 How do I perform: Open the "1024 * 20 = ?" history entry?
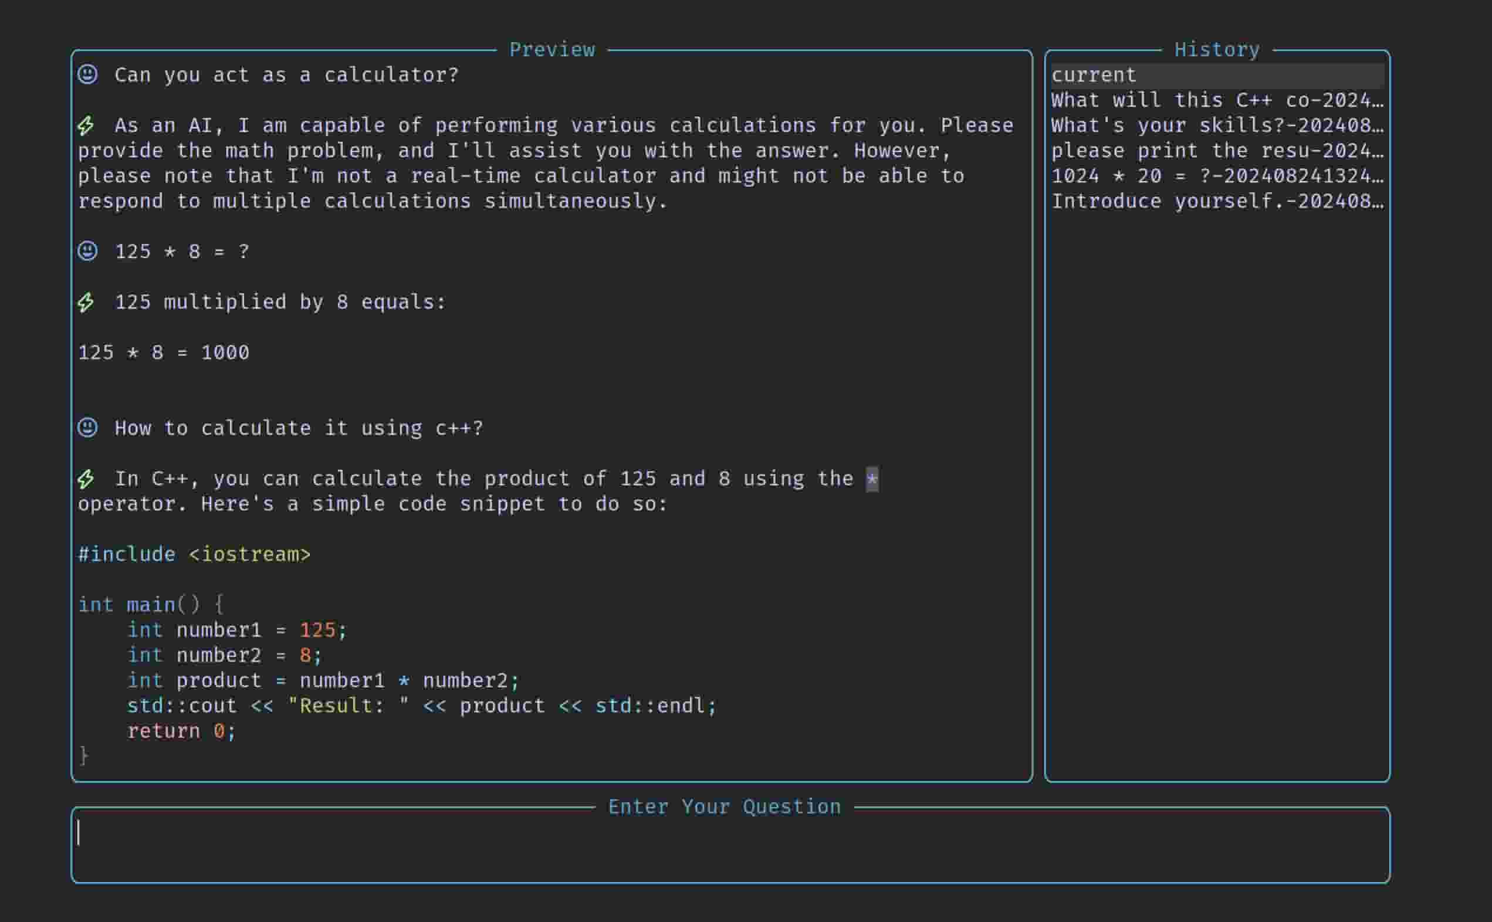1217,176
